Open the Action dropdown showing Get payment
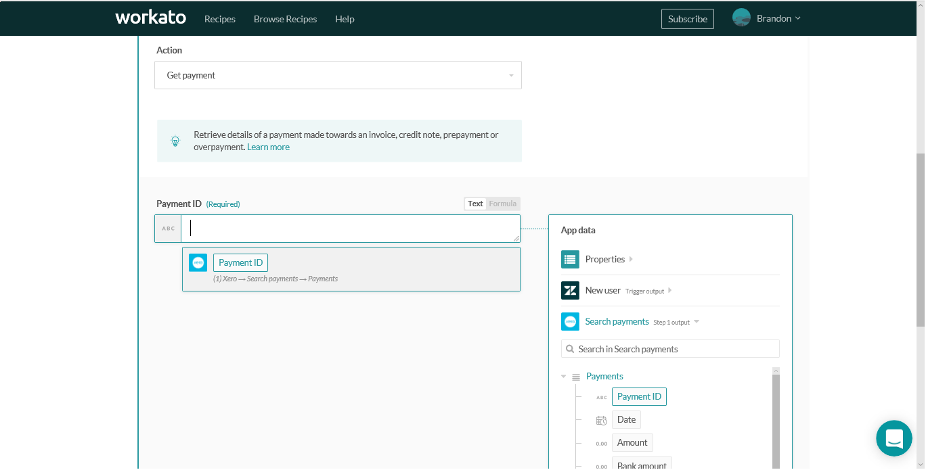The width and height of the screenshot is (926, 470). 338,75
